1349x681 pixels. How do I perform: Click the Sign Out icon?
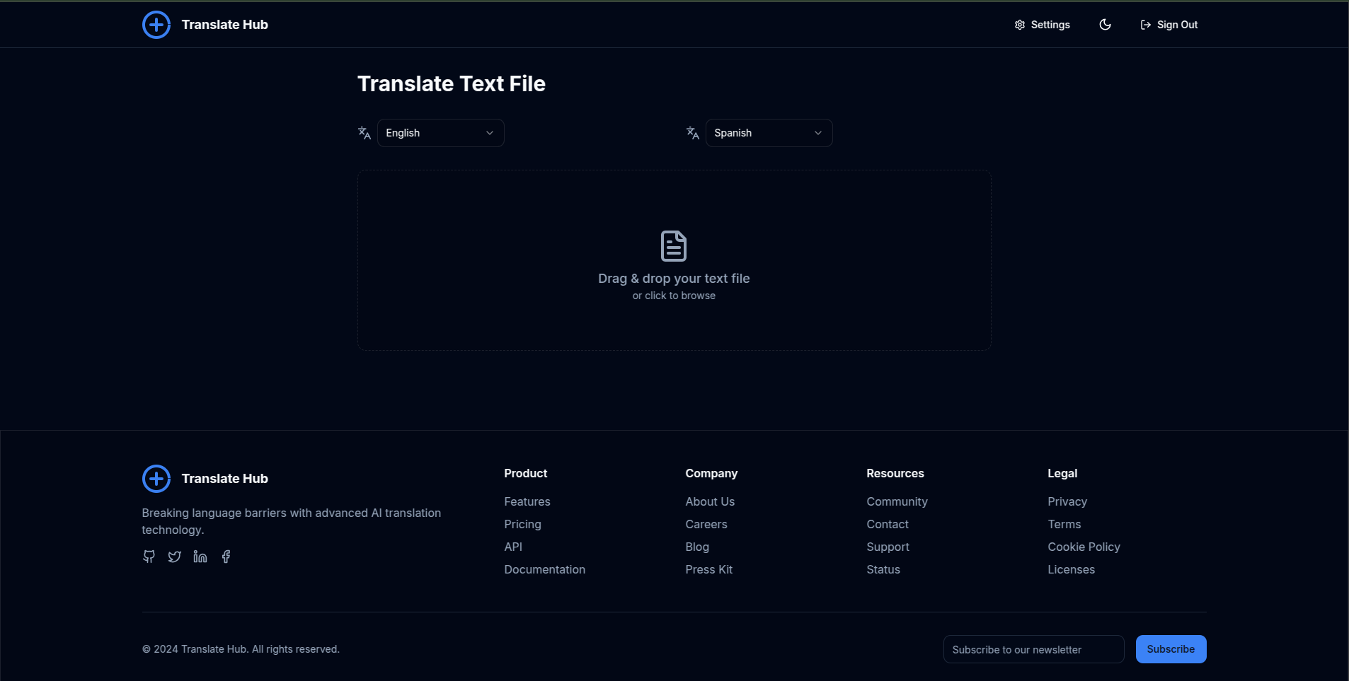tap(1145, 24)
